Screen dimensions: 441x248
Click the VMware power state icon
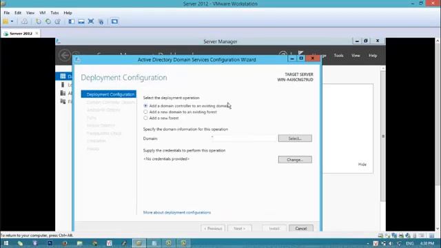point(6,21)
